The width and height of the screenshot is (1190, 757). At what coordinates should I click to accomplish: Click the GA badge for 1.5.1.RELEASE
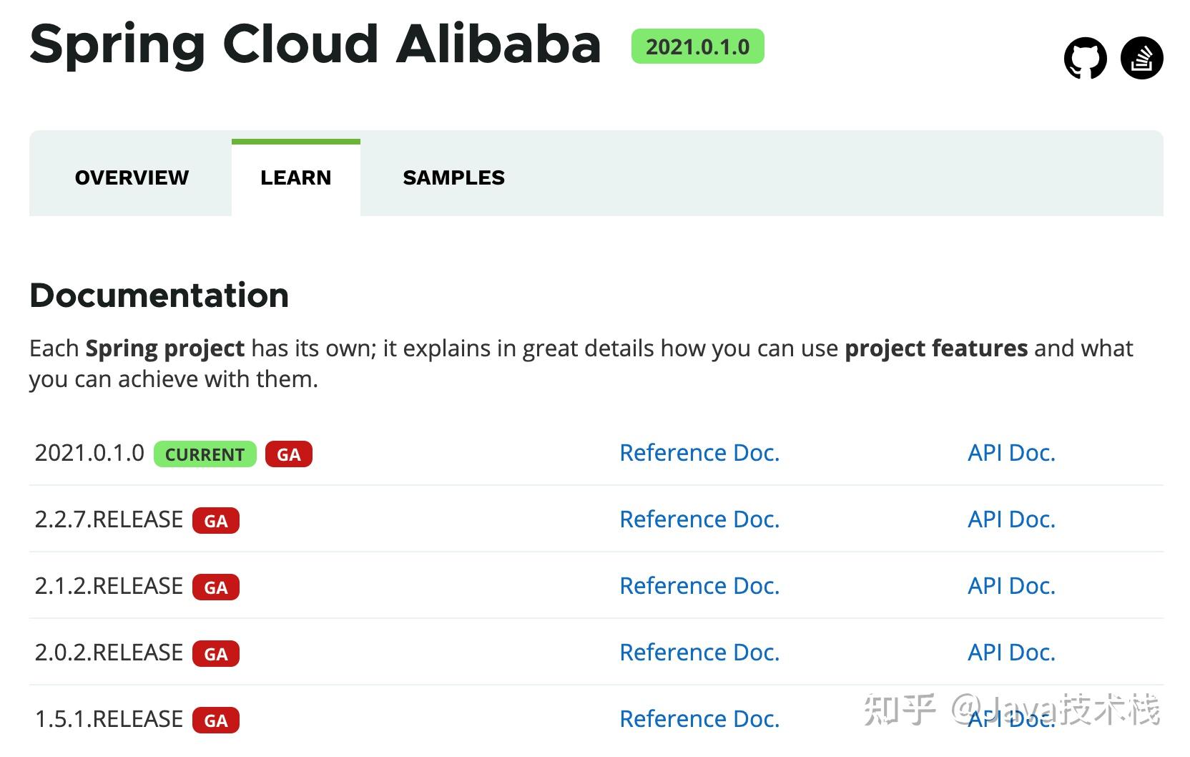(x=216, y=720)
